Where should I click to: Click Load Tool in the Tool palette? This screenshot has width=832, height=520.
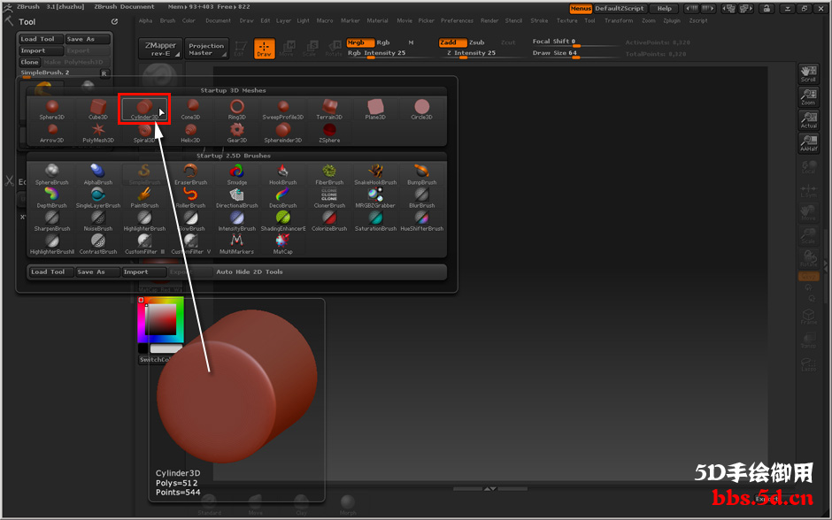pyautogui.click(x=41, y=39)
